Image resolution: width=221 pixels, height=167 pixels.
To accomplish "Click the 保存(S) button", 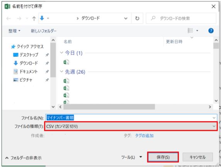I will coord(163,157).
